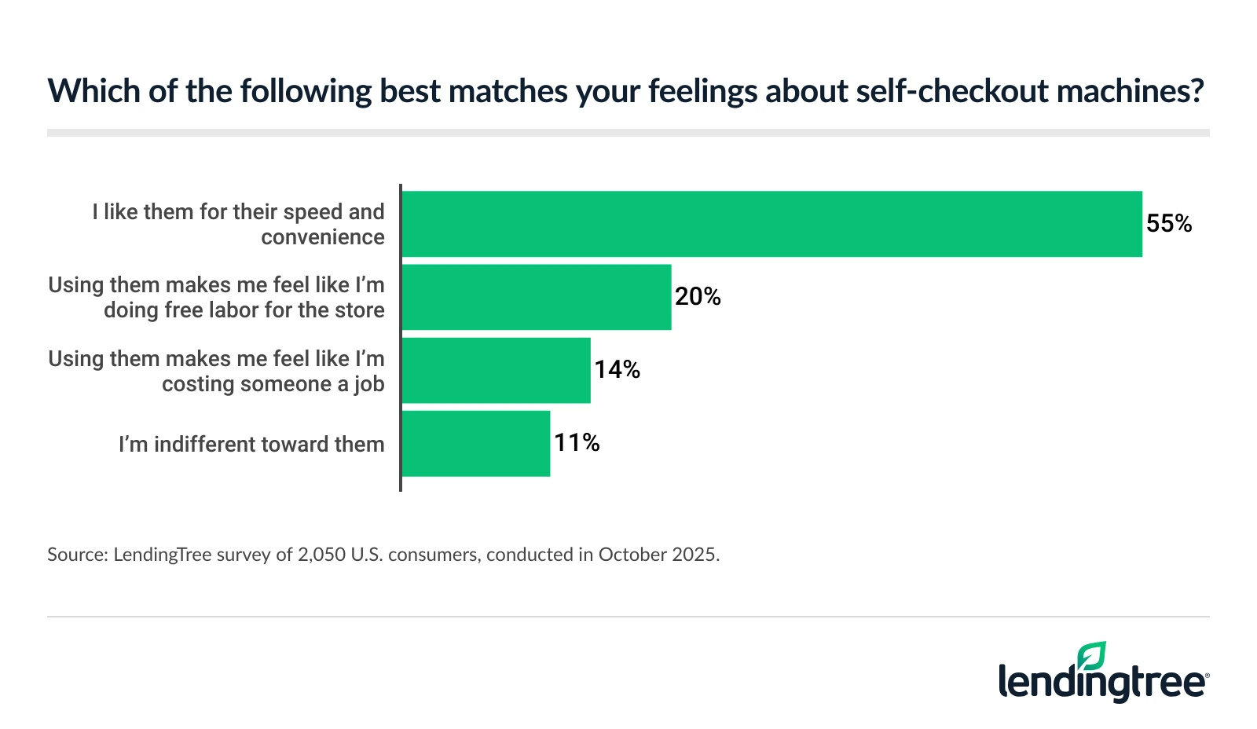Click the gray divider bar under the title
The image size is (1257, 729).
[x=628, y=133]
